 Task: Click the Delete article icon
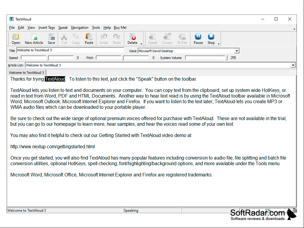(x=132, y=39)
